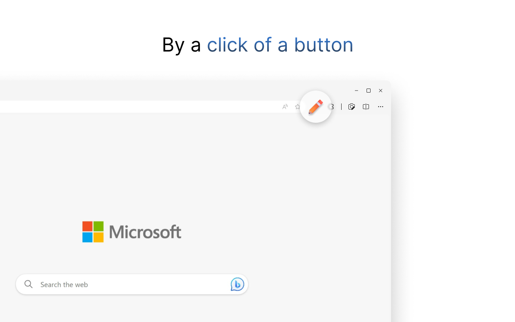Click the Bing chat icon in search box
This screenshot has width=515, height=322.
pos(237,284)
